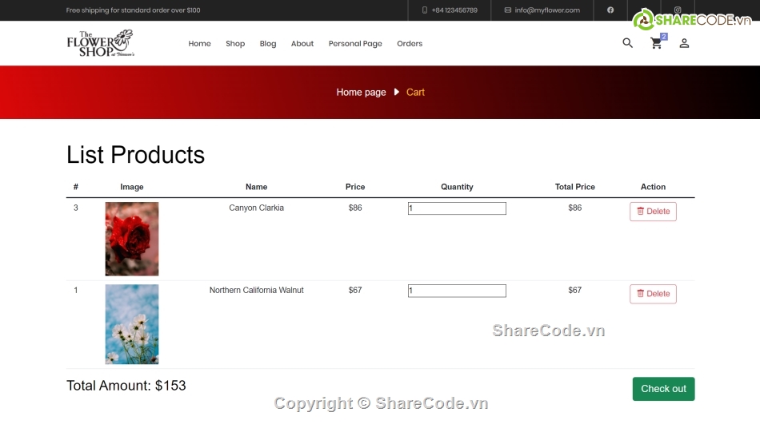Focus quantity field for Canyon Clarkia
The width and height of the screenshot is (760, 424).
tap(457, 208)
